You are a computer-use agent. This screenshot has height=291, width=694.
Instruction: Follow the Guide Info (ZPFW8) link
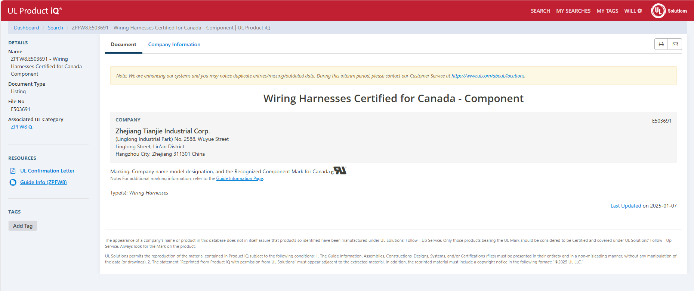[x=43, y=183]
